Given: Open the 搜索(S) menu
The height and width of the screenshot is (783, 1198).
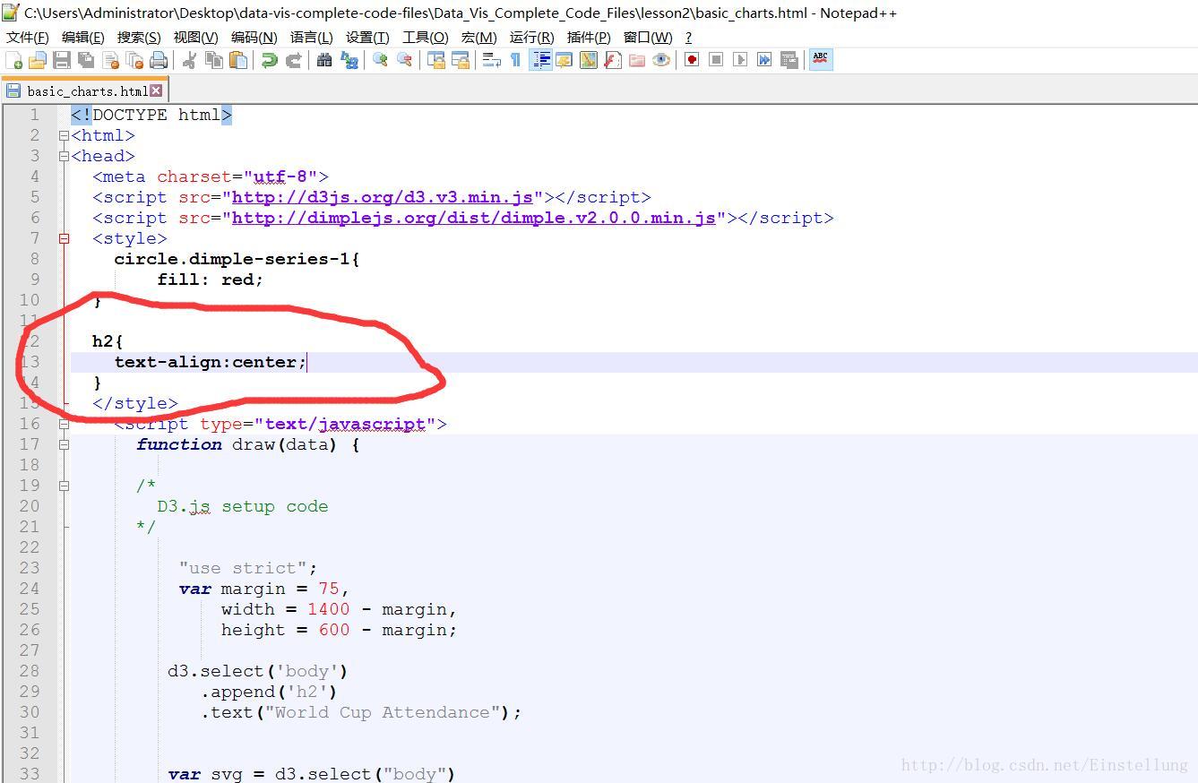Looking at the screenshot, I should (x=139, y=37).
